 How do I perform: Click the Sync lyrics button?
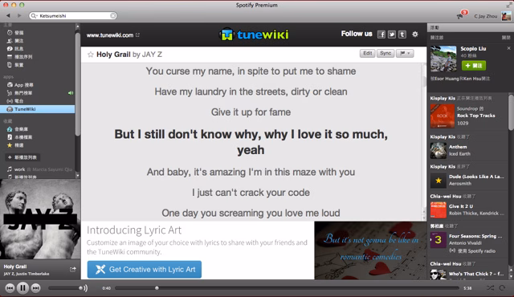tap(385, 53)
